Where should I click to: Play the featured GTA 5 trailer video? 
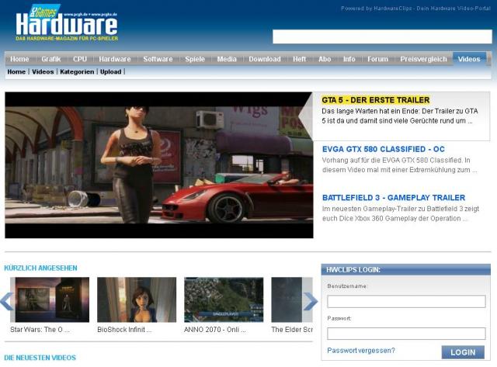(158, 165)
